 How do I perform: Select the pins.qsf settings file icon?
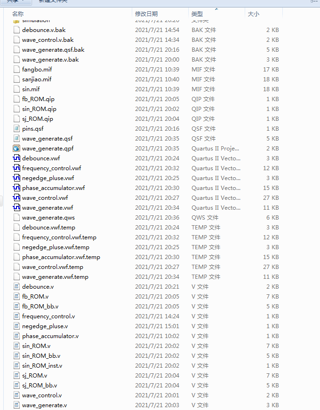pos(17,129)
